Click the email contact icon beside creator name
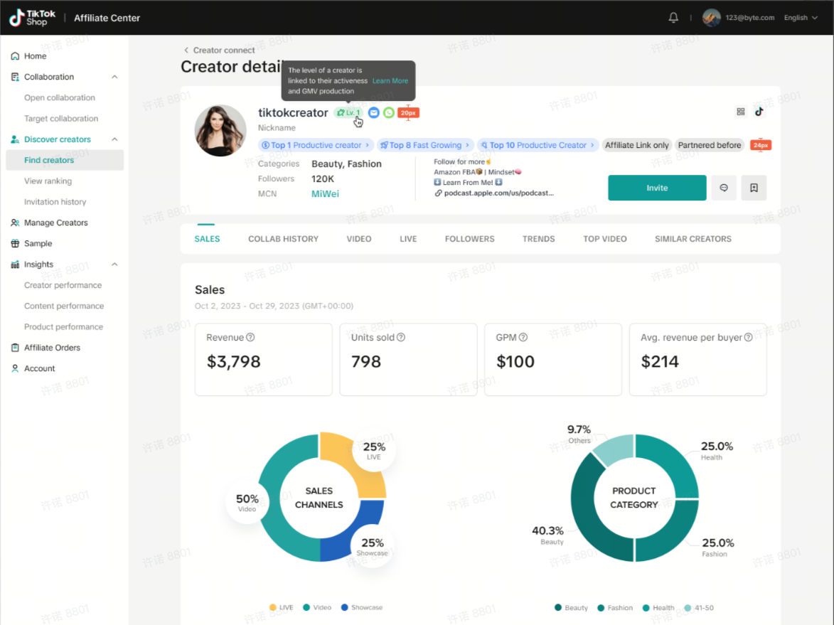The width and height of the screenshot is (834, 625). point(374,113)
